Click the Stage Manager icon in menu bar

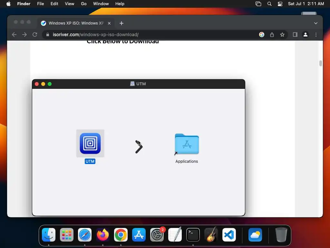[x=258, y=4]
